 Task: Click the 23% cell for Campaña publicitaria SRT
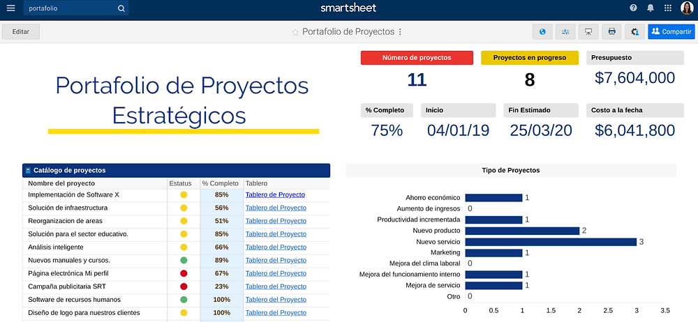click(222, 286)
